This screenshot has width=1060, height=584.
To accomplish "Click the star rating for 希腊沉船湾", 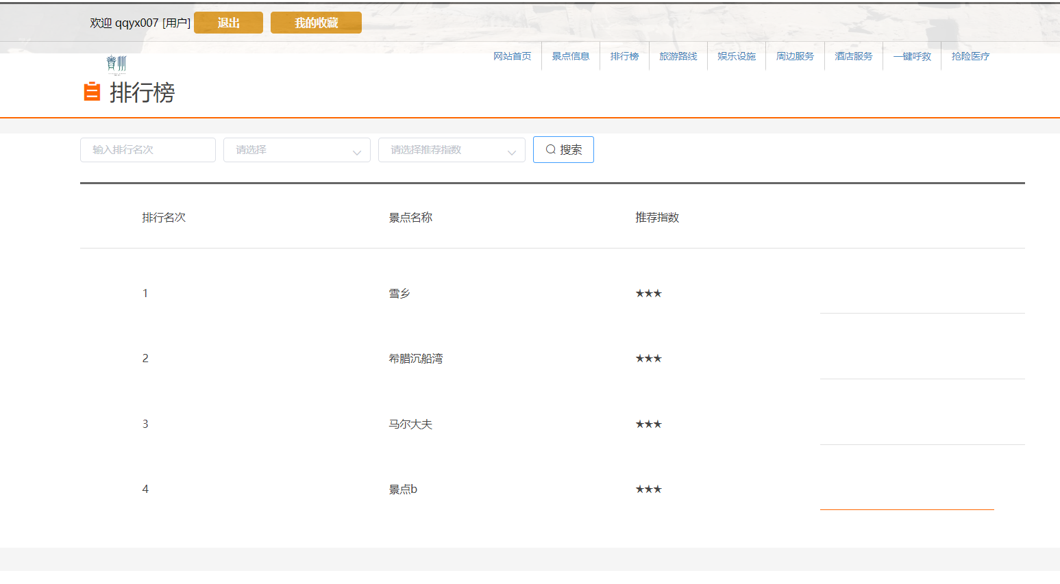I will (x=648, y=358).
